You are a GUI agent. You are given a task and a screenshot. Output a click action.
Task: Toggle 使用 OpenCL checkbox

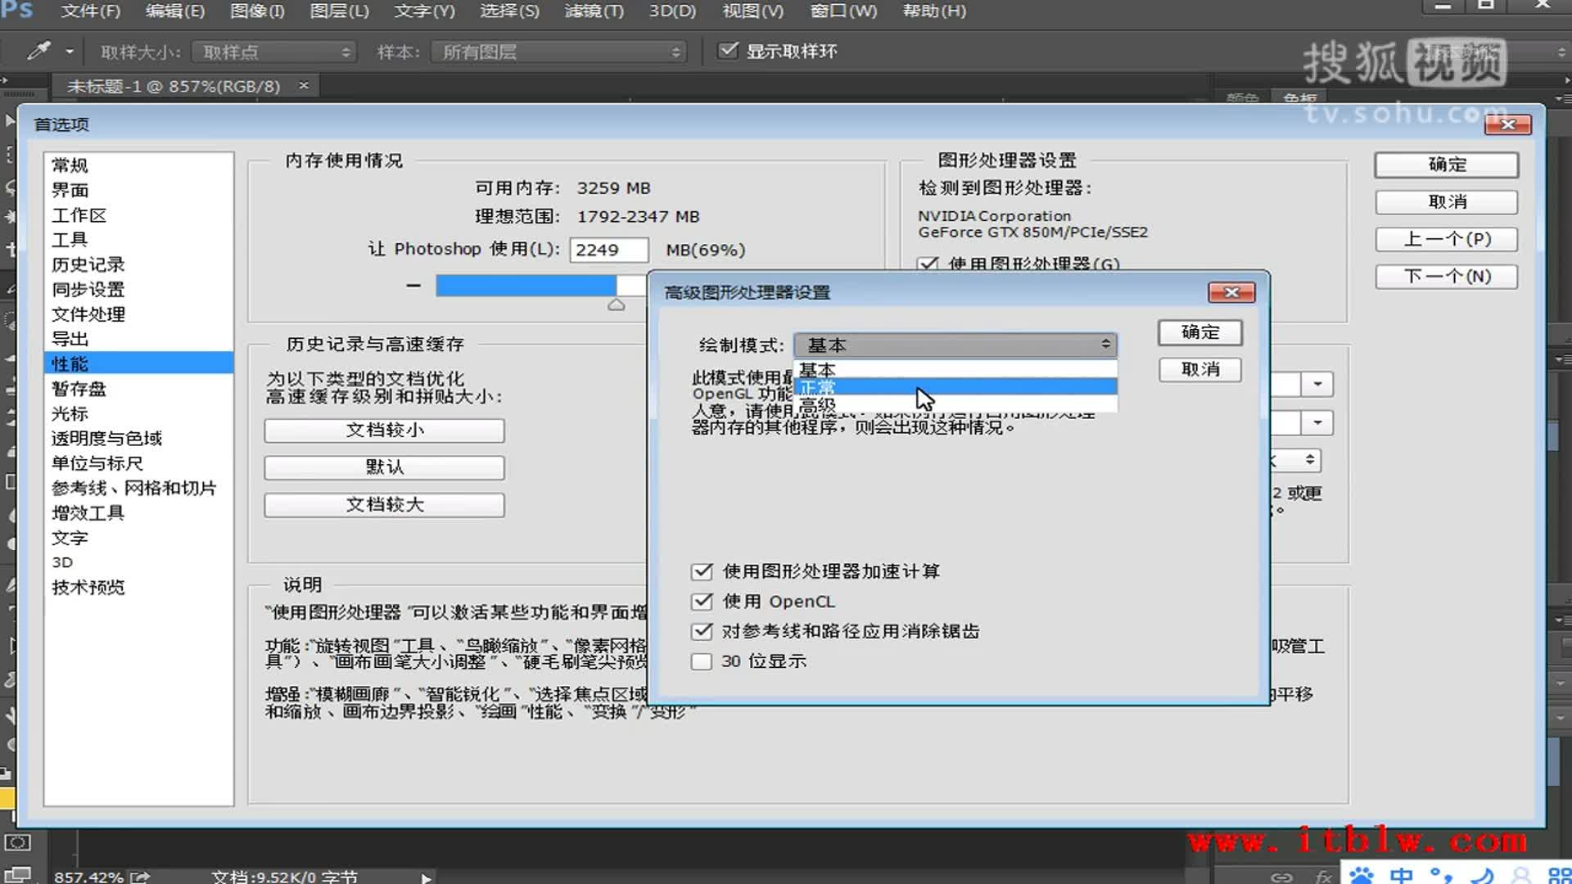(x=702, y=602)
